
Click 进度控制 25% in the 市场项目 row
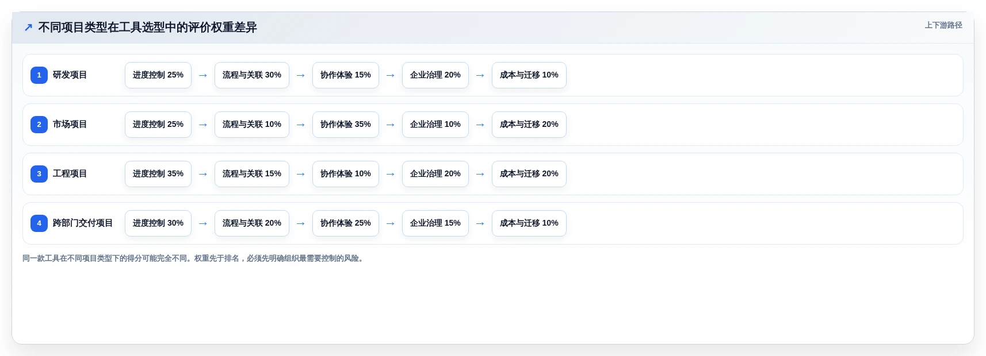(158, 125)
